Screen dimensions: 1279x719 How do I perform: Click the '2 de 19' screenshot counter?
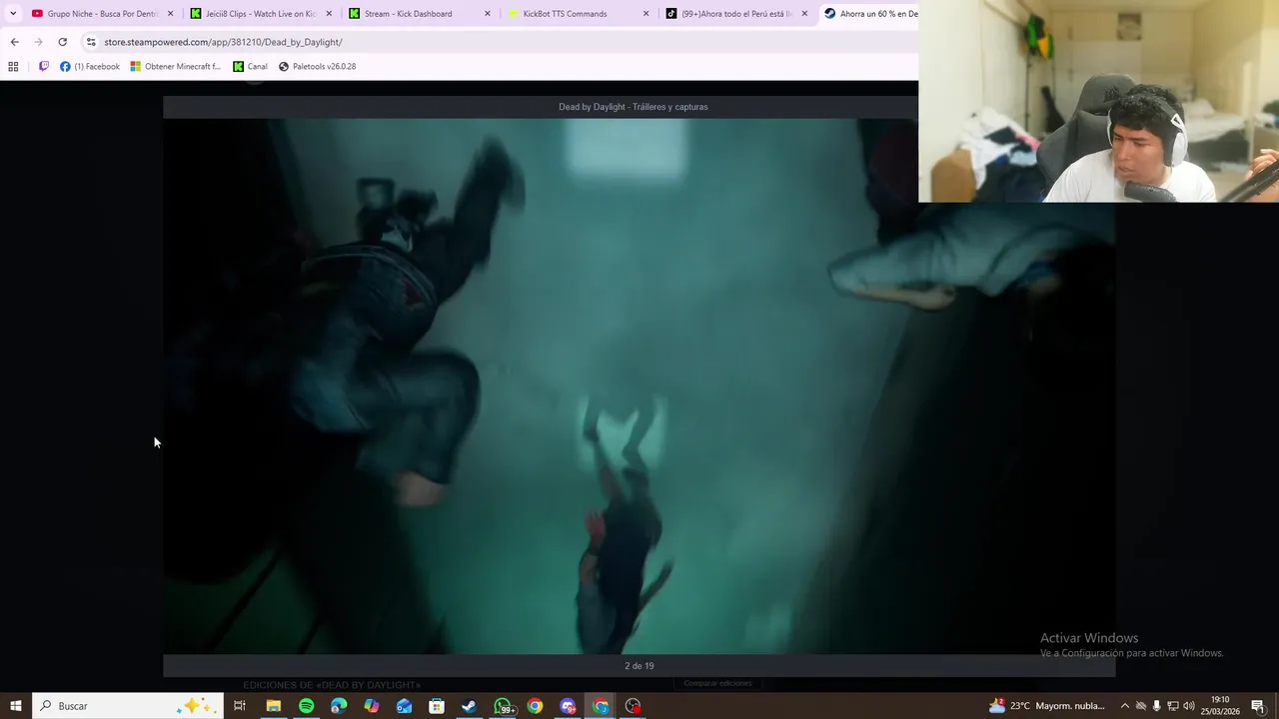(x=639, y=666)
